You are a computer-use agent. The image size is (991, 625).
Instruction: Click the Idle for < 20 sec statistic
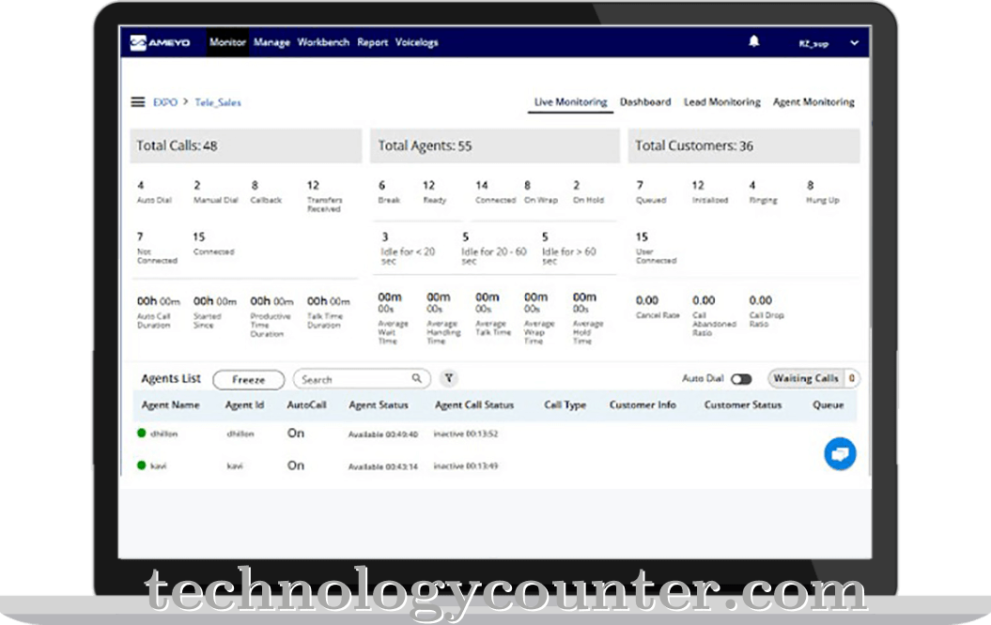(408, 248)
